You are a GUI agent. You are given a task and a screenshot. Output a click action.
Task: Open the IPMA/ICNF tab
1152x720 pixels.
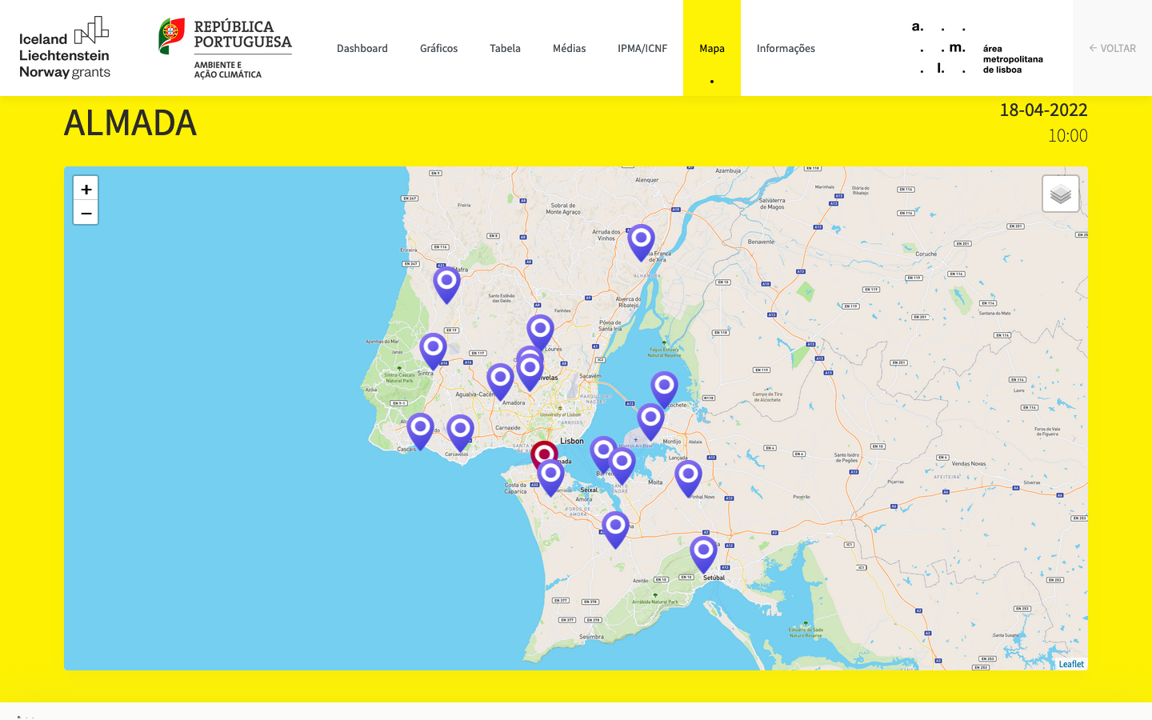pyautogui.click(x=642, y=48)
